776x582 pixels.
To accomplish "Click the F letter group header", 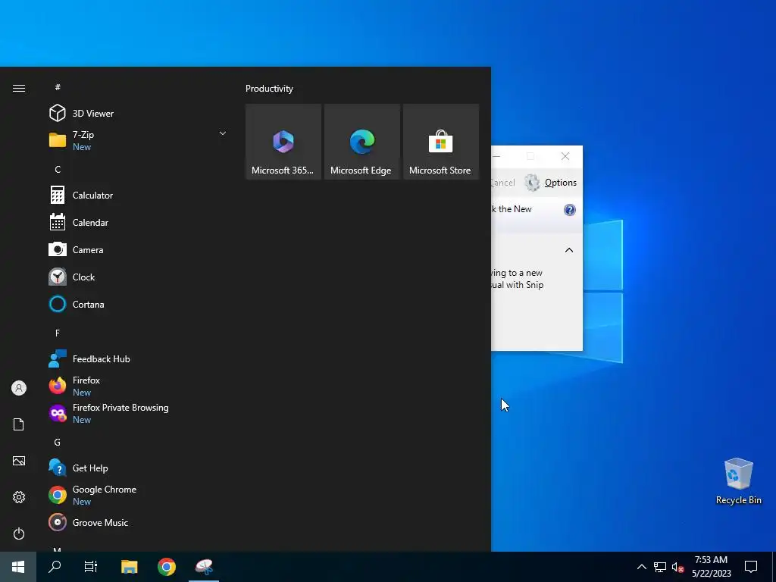I will tap(58, 333).
